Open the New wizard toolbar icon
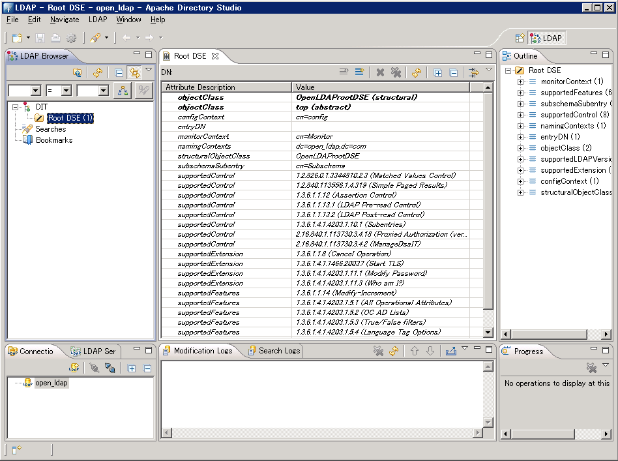 click(17, 38)
